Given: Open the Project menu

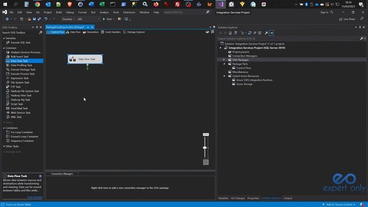Looking at the screenshot, I should pos(47,12).
